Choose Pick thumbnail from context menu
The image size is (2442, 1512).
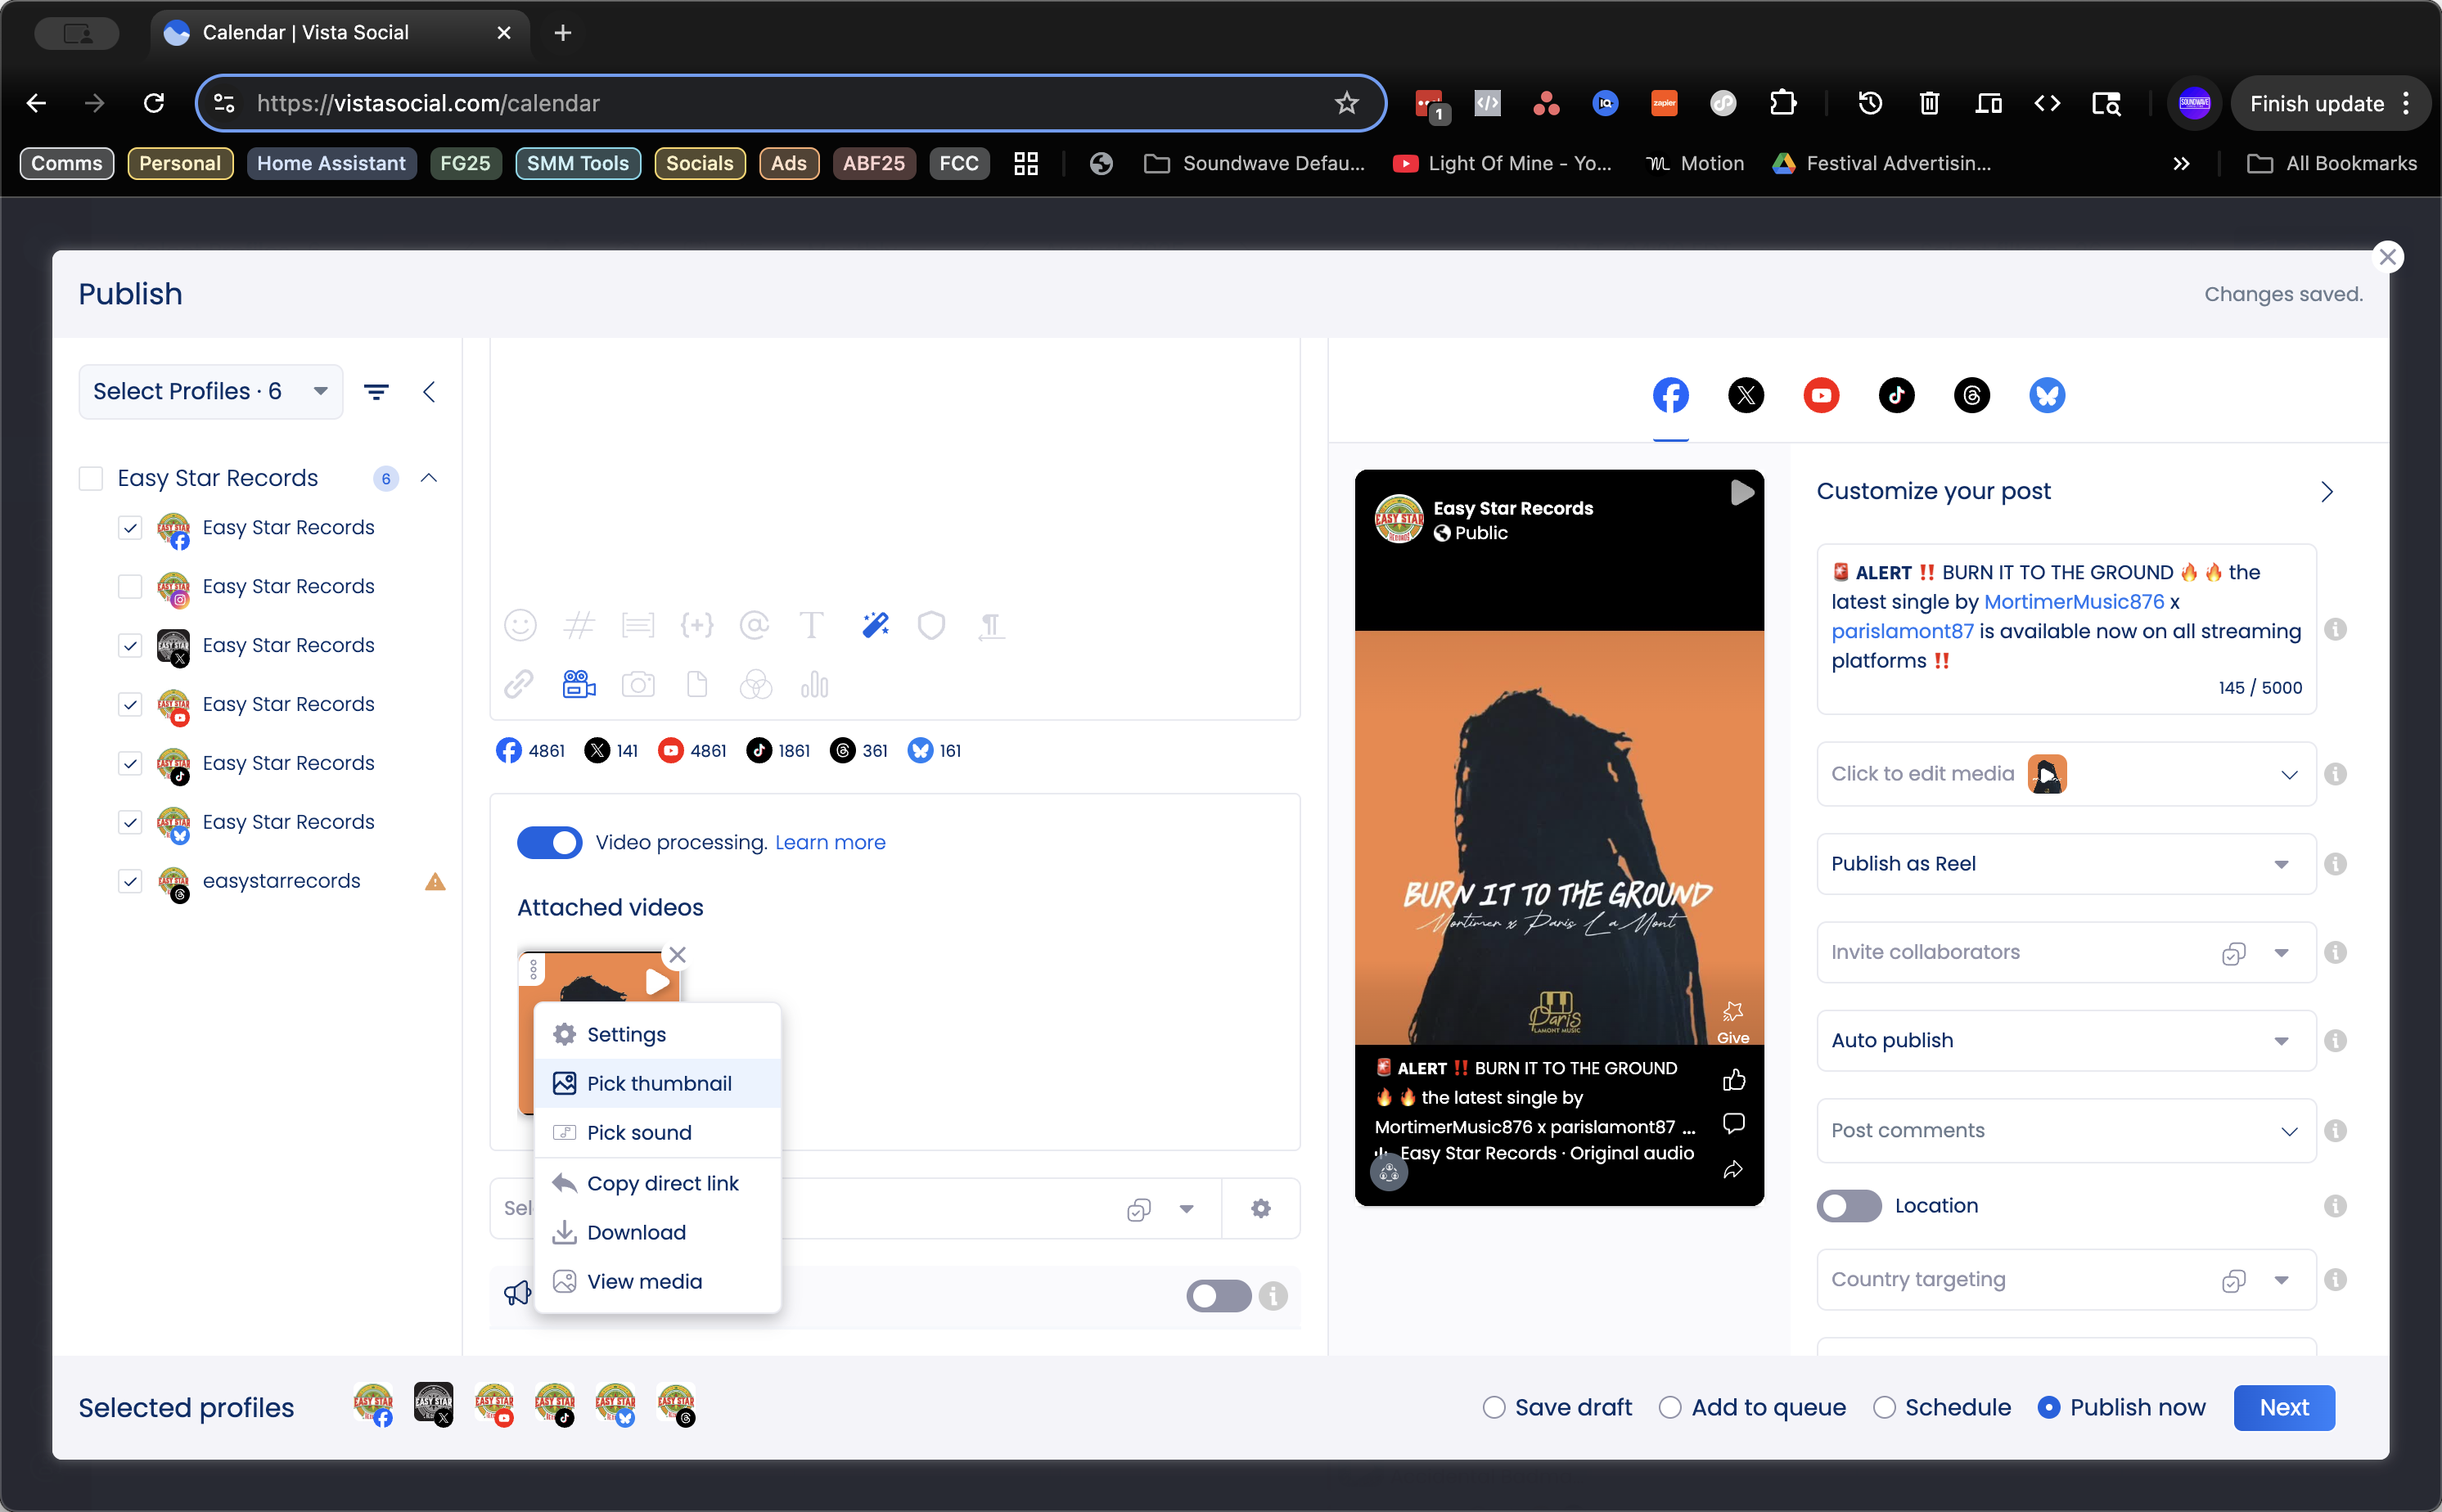click(x=658, y=1083)
